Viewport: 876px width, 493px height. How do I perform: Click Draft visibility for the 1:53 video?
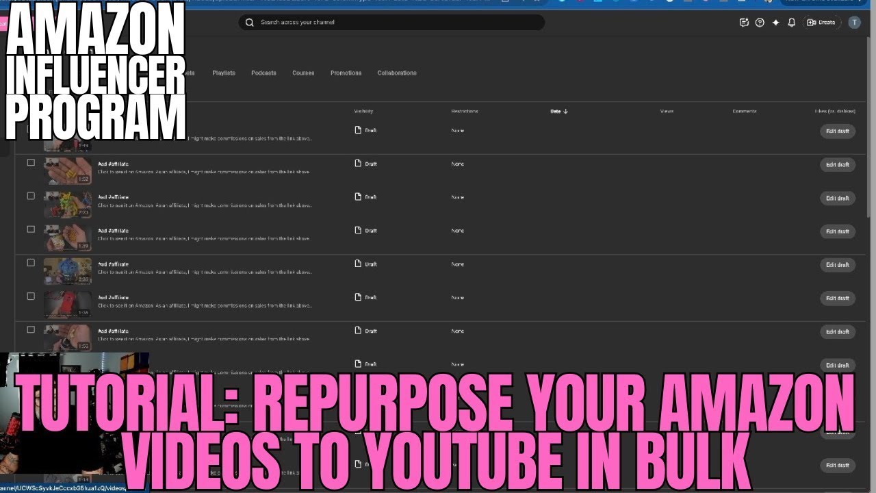365,331
